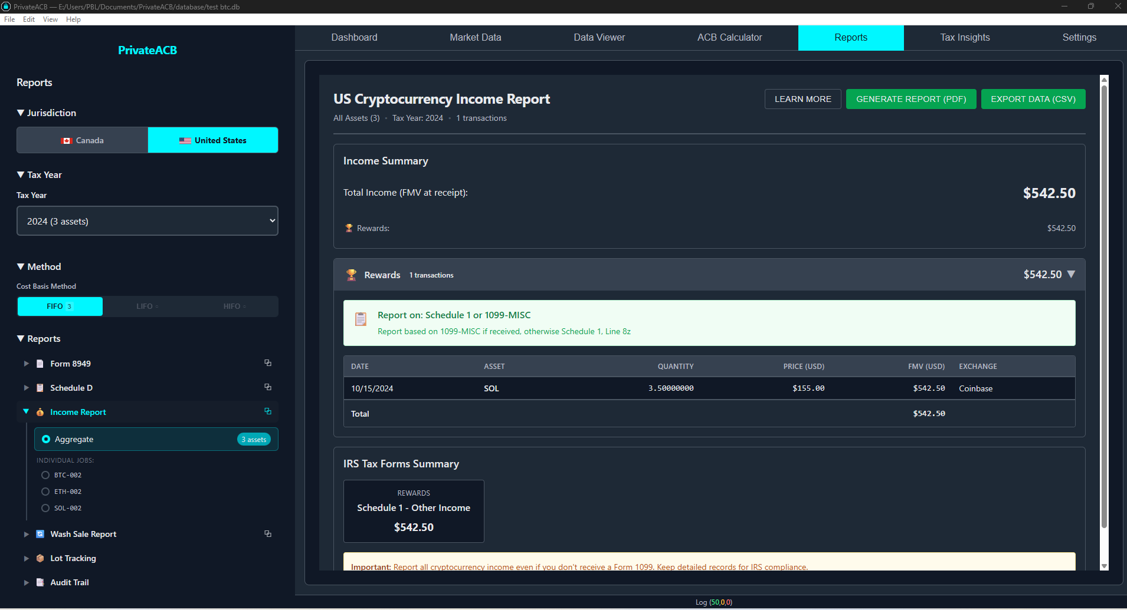The image size is (1127, 610).
Task: Click the Reports tab
Action: tap(851, 38)
